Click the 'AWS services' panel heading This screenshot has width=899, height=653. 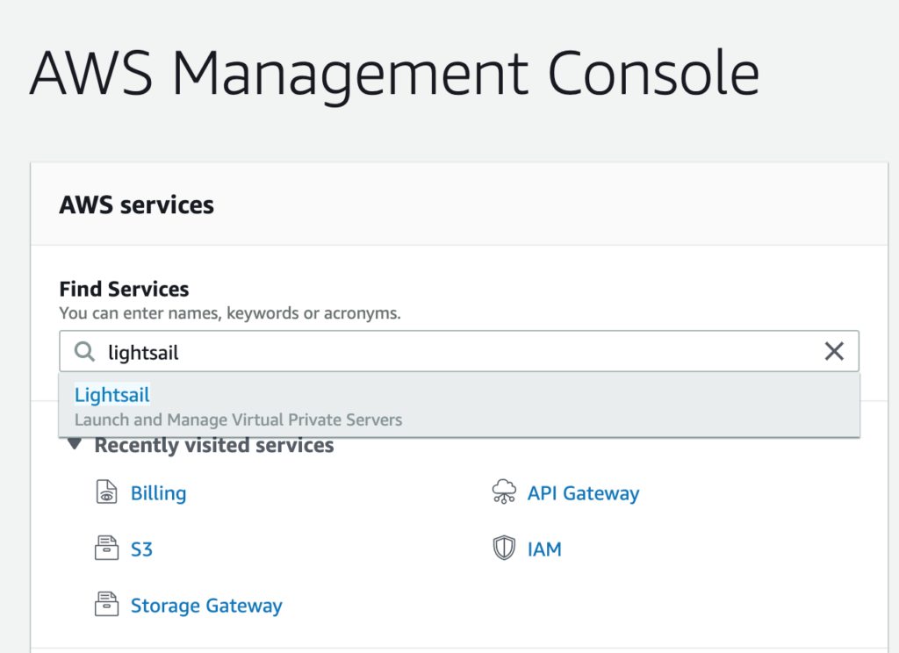click(136, 205)
